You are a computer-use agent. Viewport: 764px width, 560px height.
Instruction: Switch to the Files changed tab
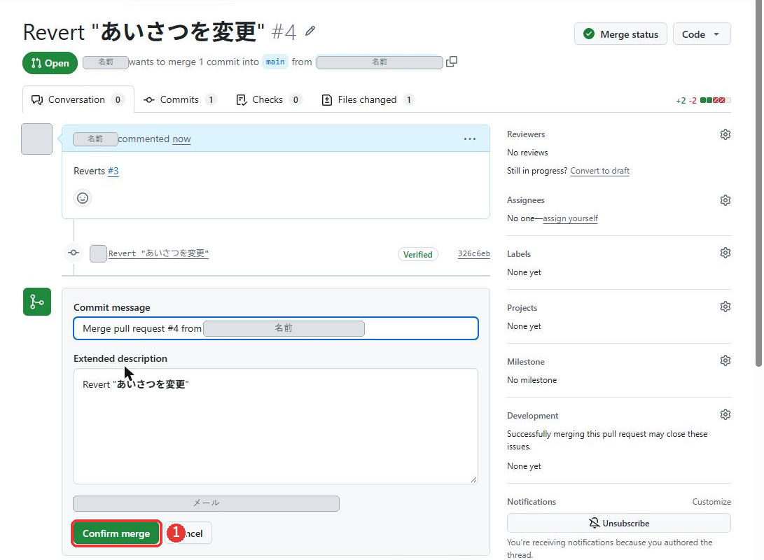[x=368, y=100]
